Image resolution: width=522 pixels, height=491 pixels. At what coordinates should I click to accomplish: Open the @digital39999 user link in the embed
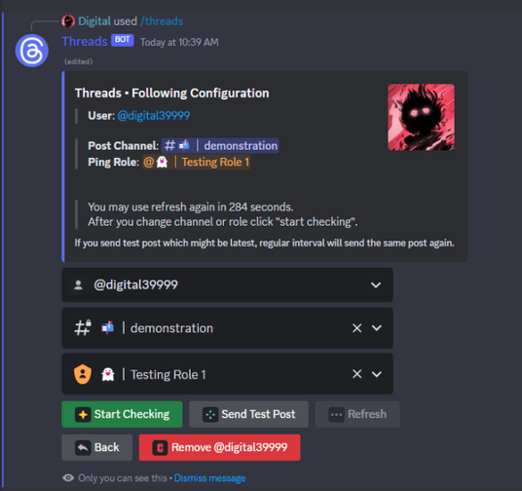(154, 116)
